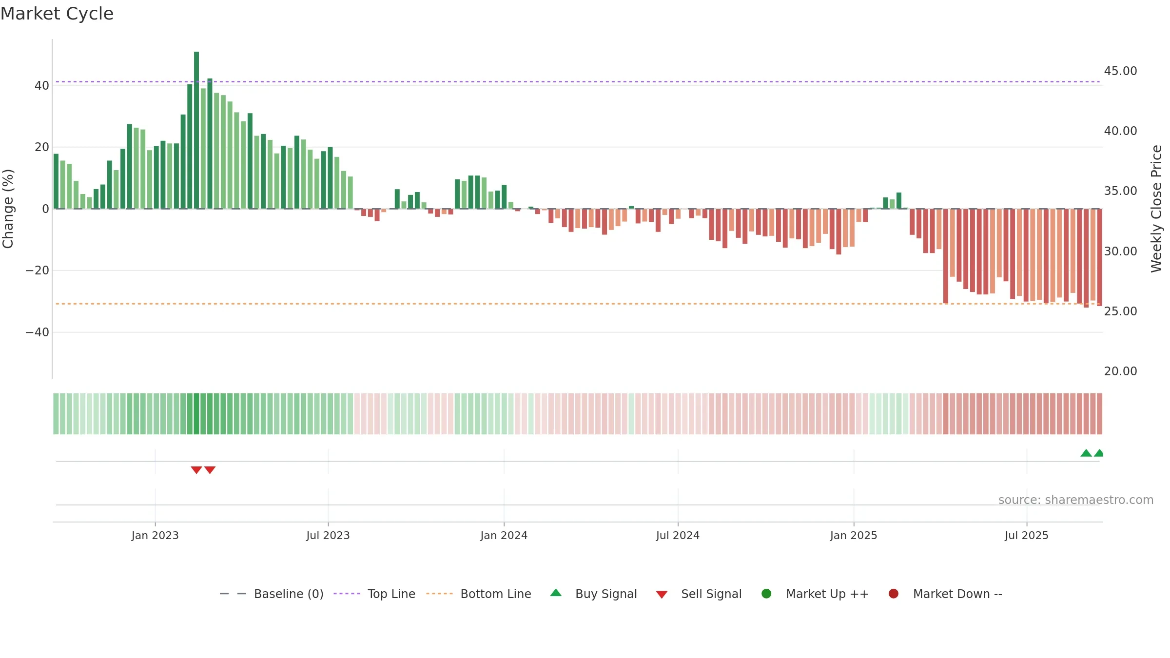Click the Jul 2023 axis label
The image size is (1170, 658).
328,536
